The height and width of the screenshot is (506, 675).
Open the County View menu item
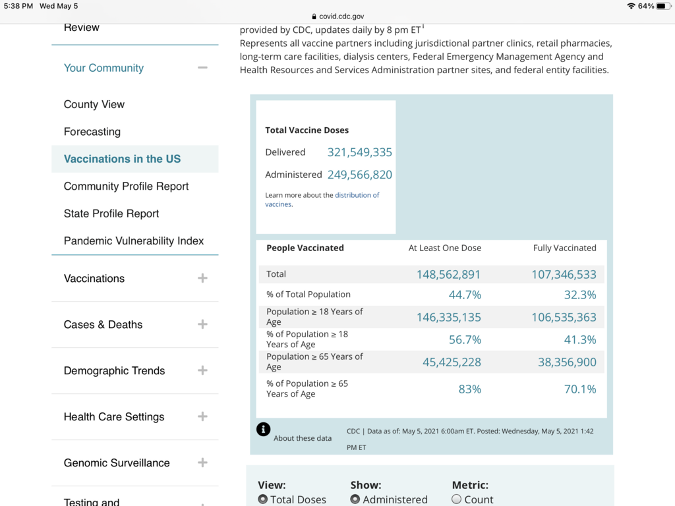pyautogui.click(x=94, y=104)
